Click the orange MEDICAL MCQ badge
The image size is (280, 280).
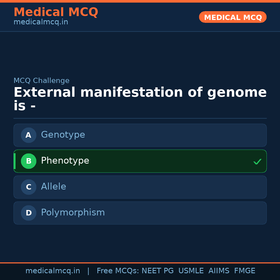233,17
